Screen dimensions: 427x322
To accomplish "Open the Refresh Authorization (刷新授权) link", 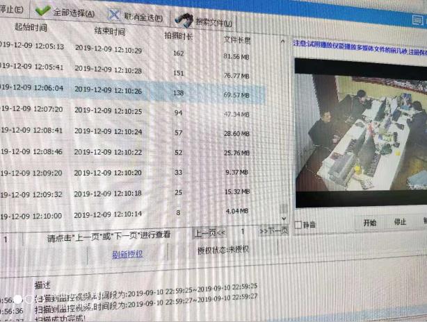I will [127, 255].
